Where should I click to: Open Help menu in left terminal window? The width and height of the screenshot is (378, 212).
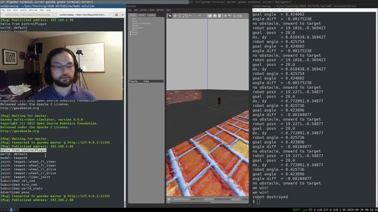(48, 10)
